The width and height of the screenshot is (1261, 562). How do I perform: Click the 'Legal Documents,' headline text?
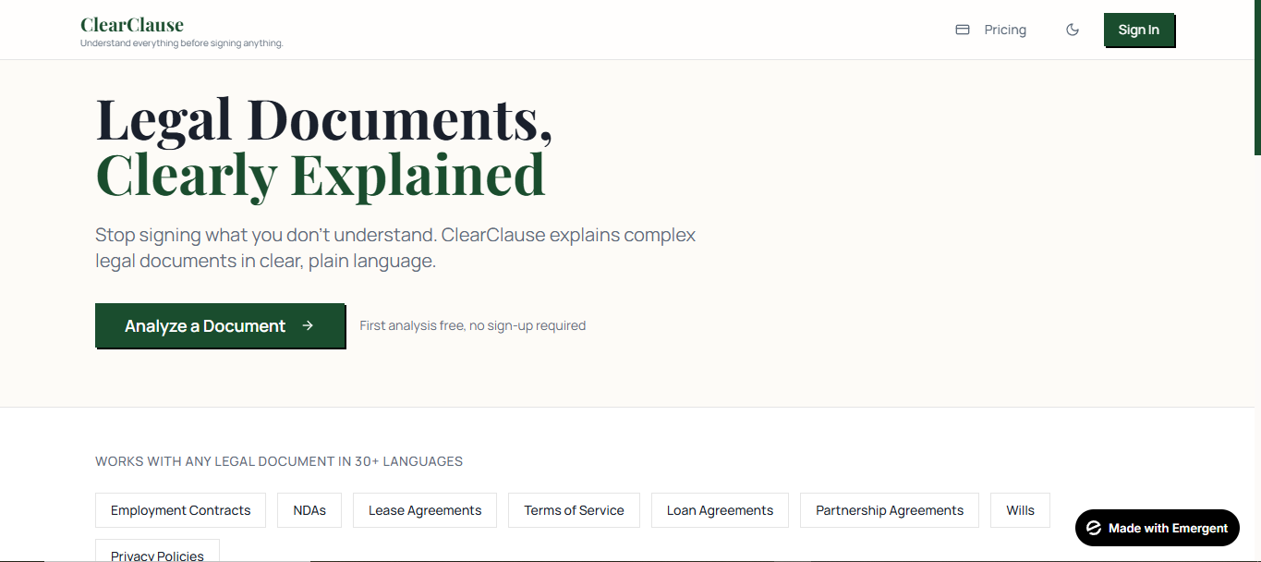point(324,119)
